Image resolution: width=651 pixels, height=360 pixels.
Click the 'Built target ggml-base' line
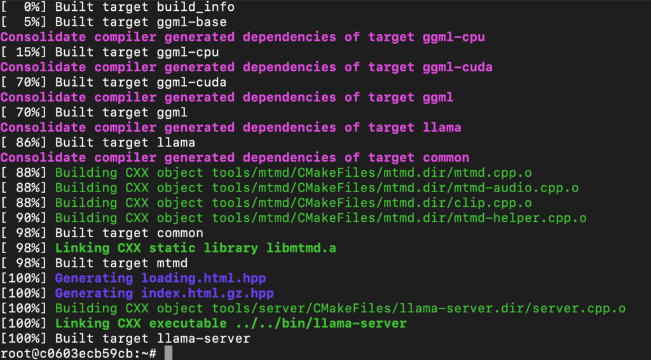(114, 22)
